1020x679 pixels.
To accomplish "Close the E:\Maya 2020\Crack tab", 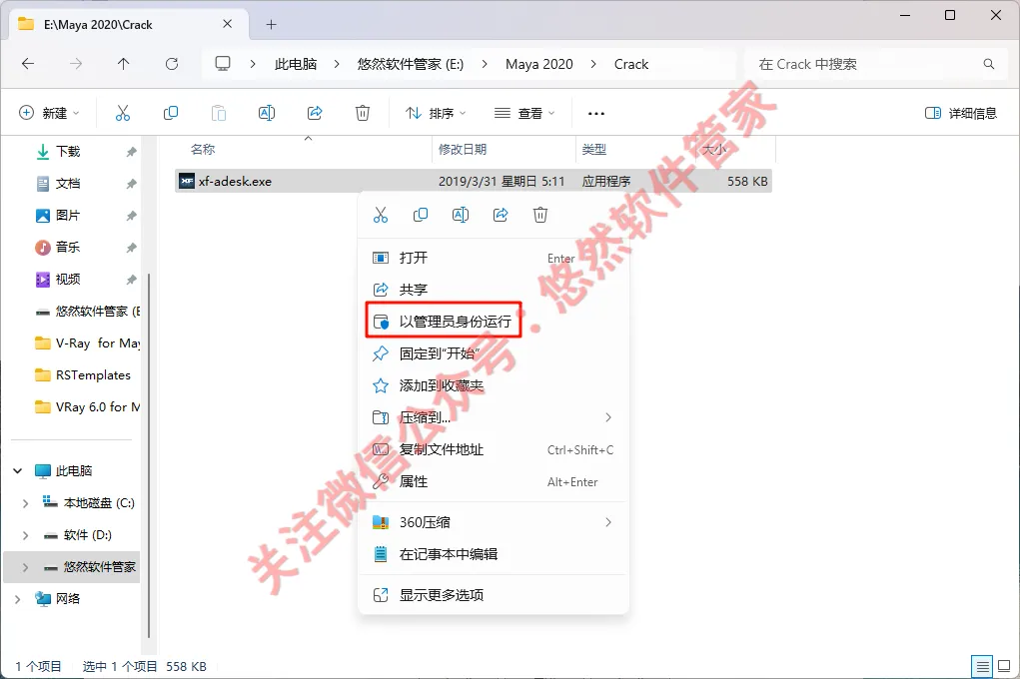I will [x=227, y=24].
